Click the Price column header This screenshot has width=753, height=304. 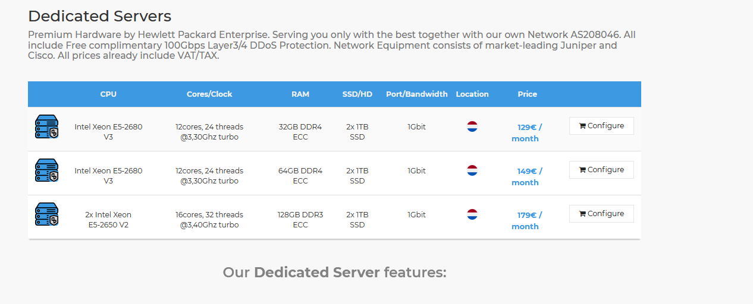pos(527,94)
